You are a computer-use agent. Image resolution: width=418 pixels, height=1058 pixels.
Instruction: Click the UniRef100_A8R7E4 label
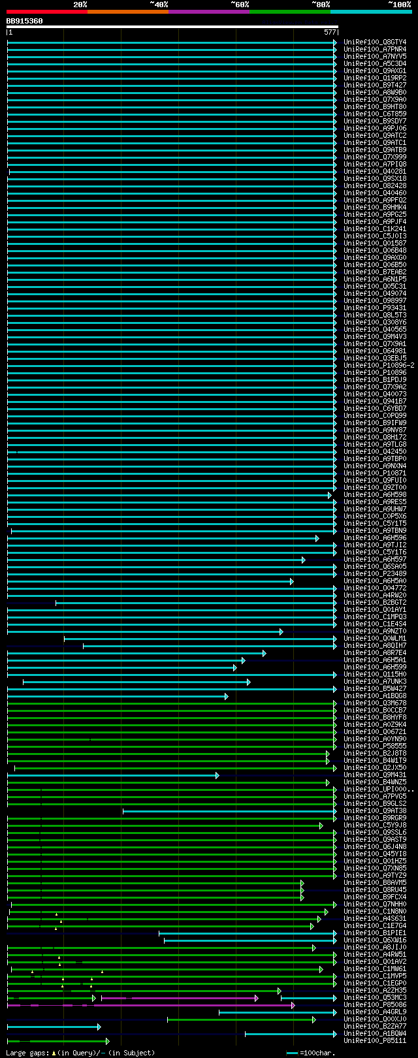pos(375,653)
